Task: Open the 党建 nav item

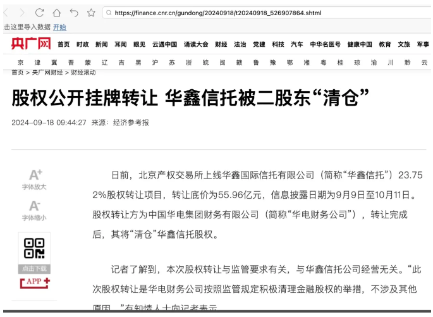Action: tap(259, 44)
